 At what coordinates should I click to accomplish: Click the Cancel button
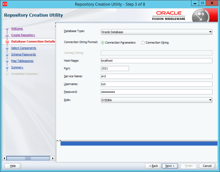(207, 166)
